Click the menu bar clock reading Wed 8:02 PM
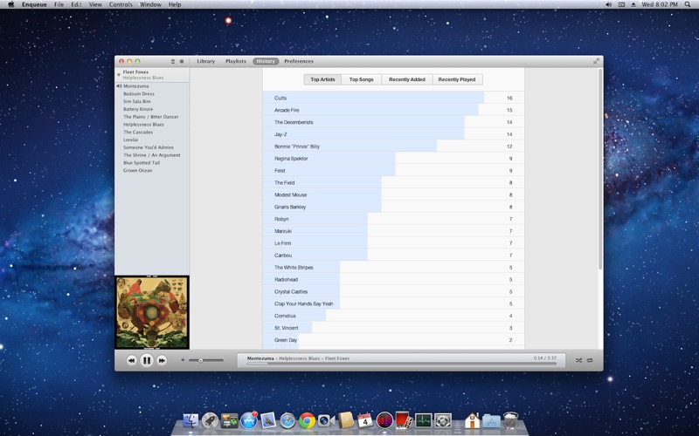 [x=660, y=4]
